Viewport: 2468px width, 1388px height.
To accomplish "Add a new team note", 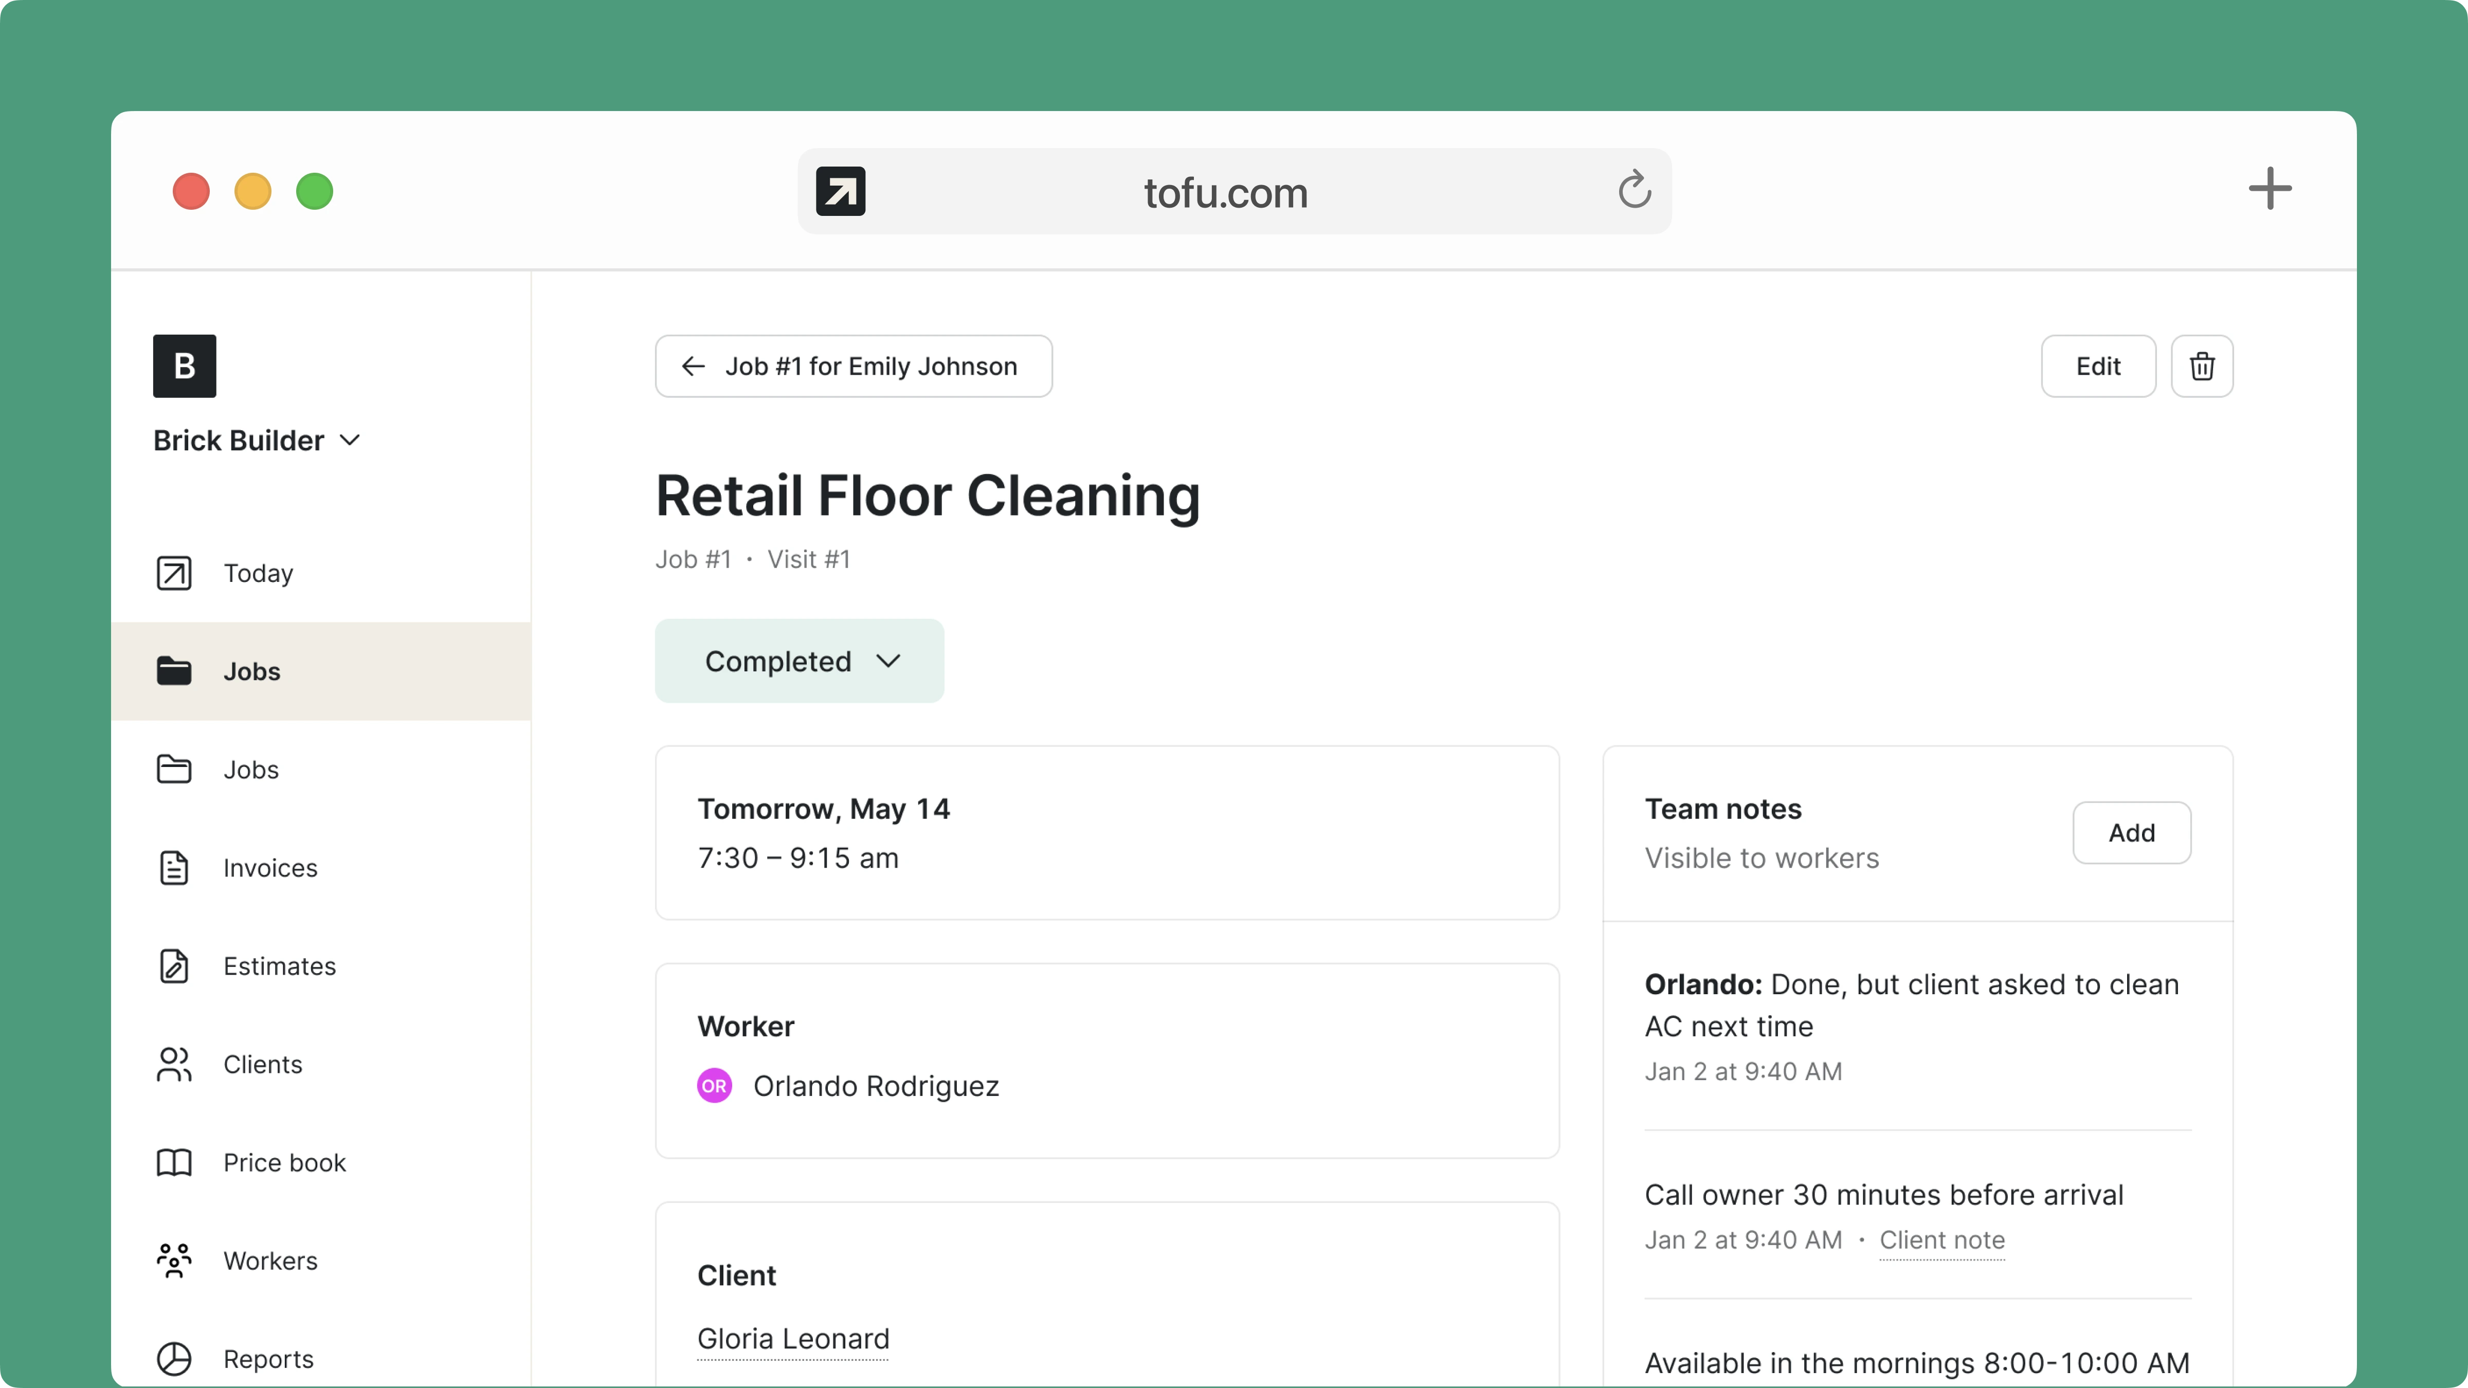I will [2132, 832].
